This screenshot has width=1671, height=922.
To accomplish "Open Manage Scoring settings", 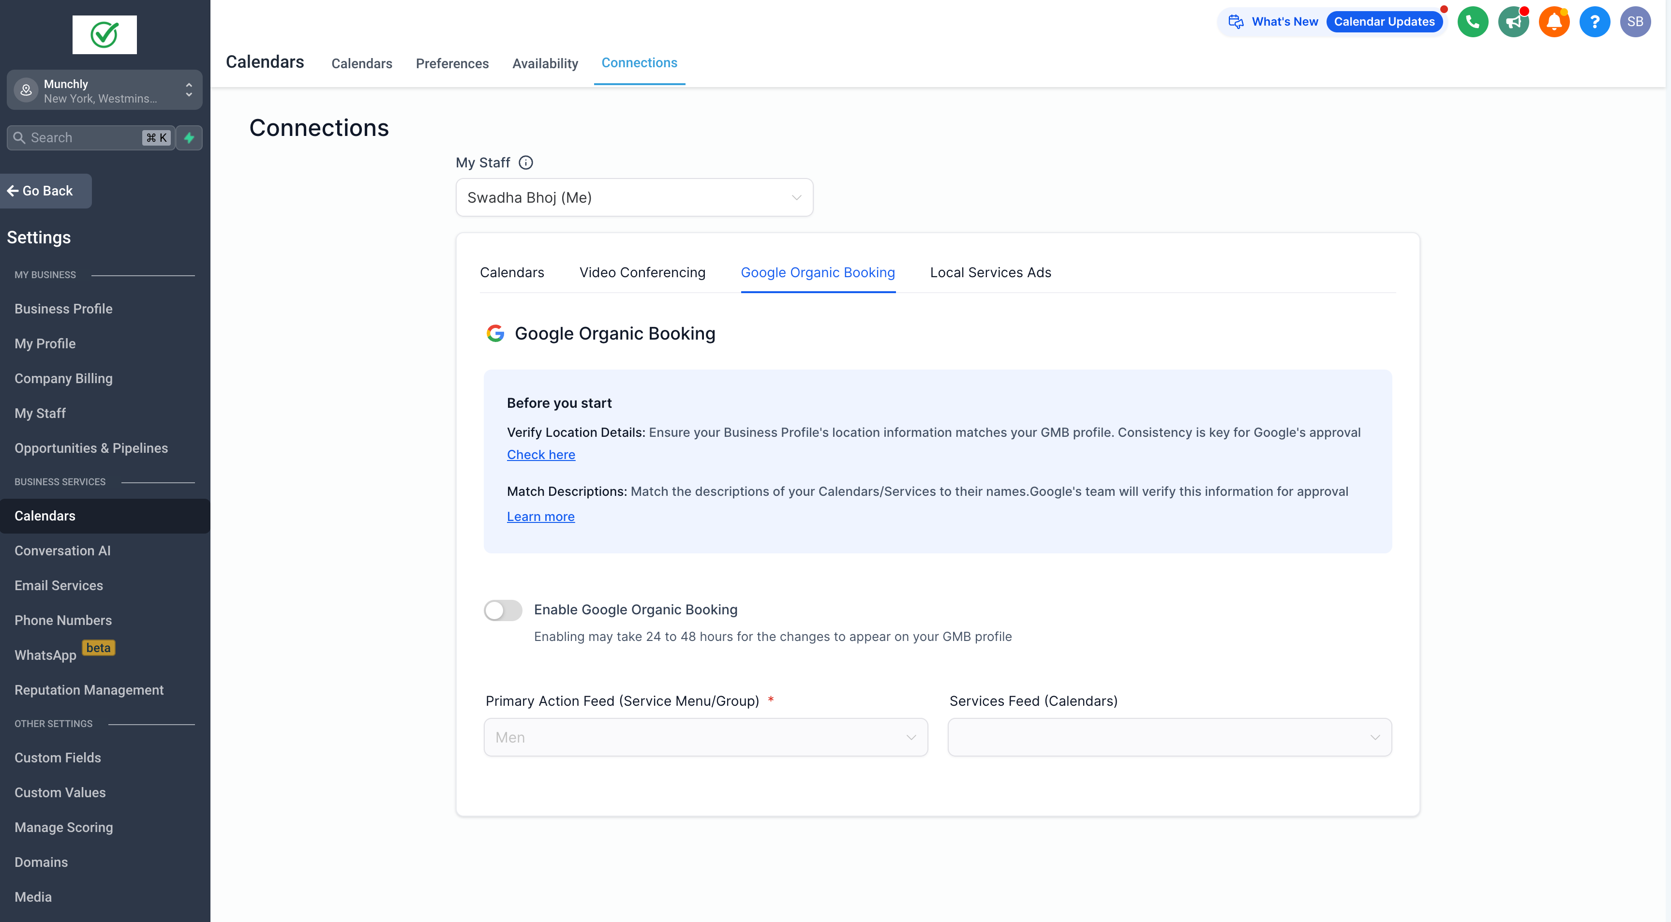I will [x=63, y=827].
